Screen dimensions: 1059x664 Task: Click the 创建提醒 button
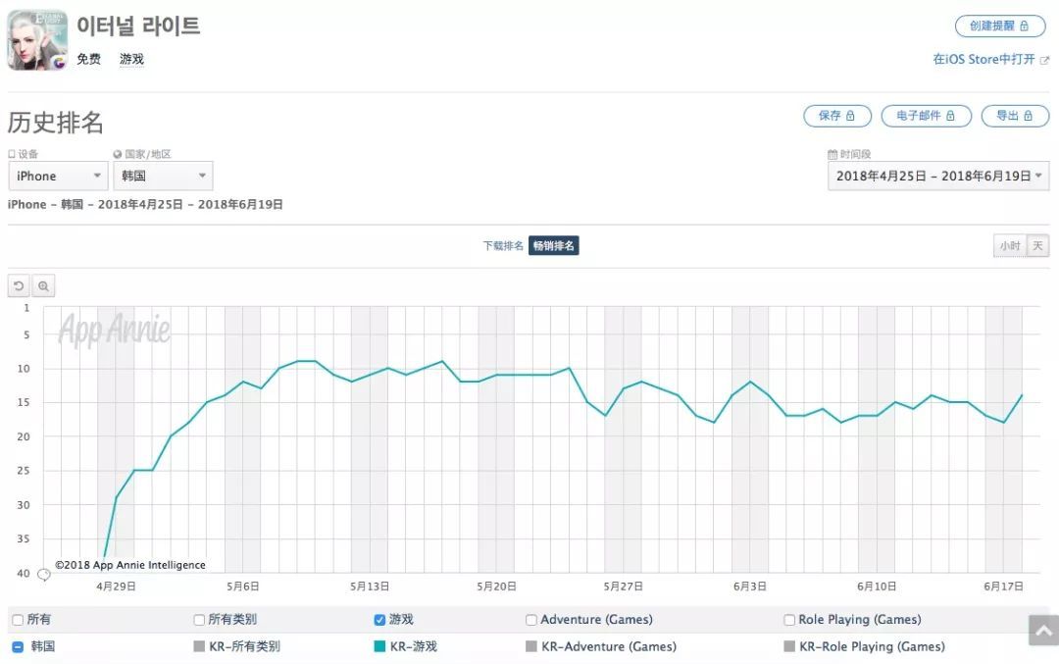coord(999,26)
